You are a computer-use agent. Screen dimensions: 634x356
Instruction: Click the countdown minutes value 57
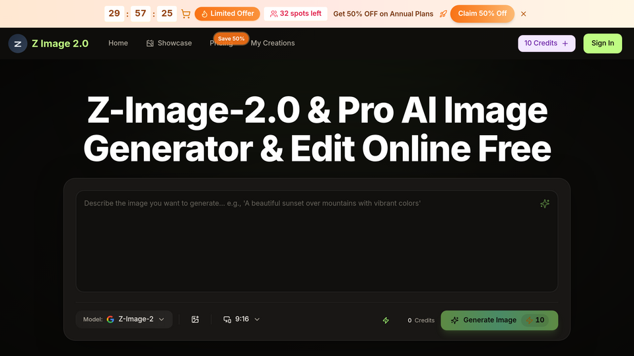pyautogui.click(x=140, y=14)
